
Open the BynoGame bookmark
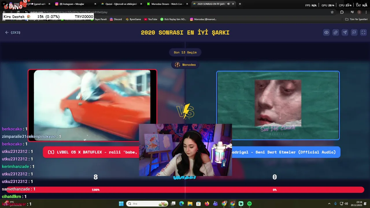[x=133, y=19]
